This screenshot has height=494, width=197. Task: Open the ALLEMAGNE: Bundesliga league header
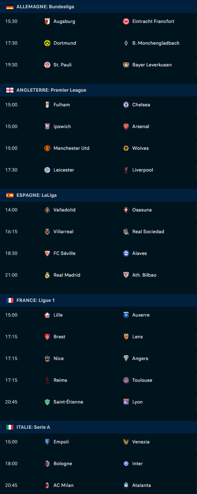(98, 7)
